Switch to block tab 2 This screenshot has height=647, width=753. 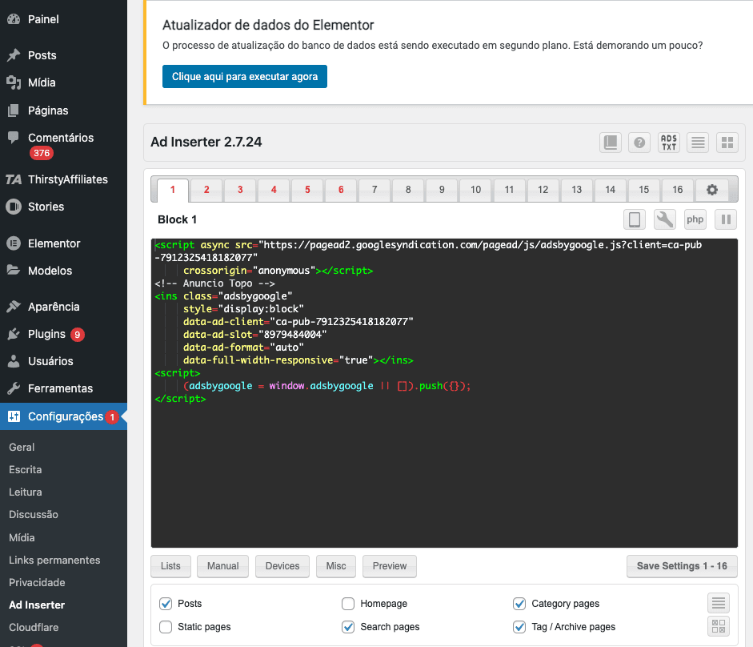[x=206, y=190]
